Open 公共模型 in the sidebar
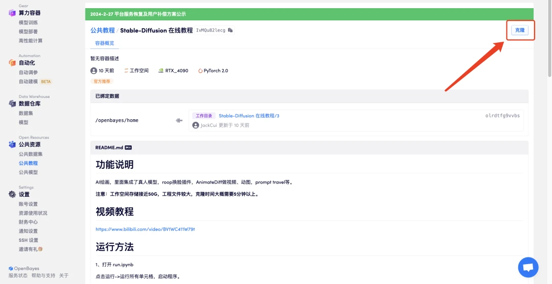This screenshot has width=552, height=284. tap(28, 172)
